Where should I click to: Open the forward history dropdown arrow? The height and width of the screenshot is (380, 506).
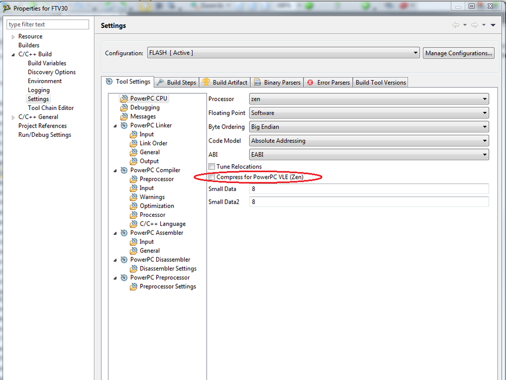coord(484,25)
